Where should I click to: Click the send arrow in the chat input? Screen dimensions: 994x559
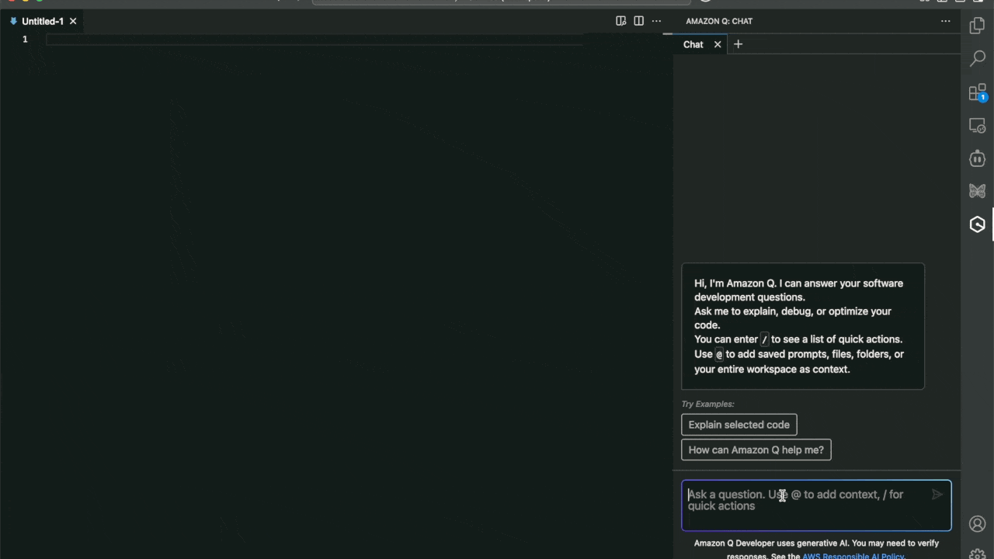coord(937,495)
